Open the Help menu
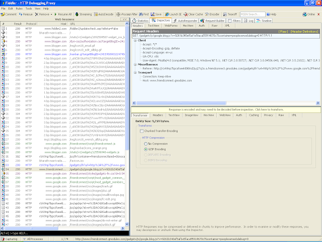The image size is (322, 242). tap(46, 9)
